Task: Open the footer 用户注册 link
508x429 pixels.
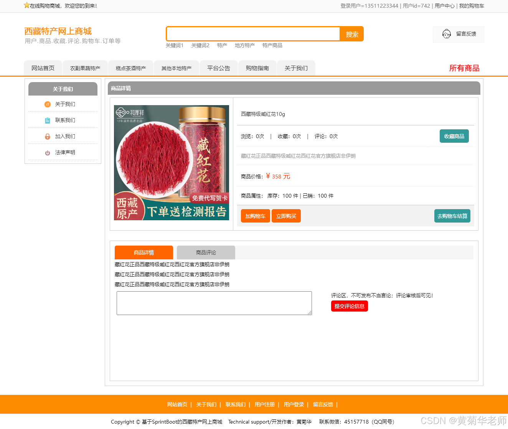Action: (265, 404)
